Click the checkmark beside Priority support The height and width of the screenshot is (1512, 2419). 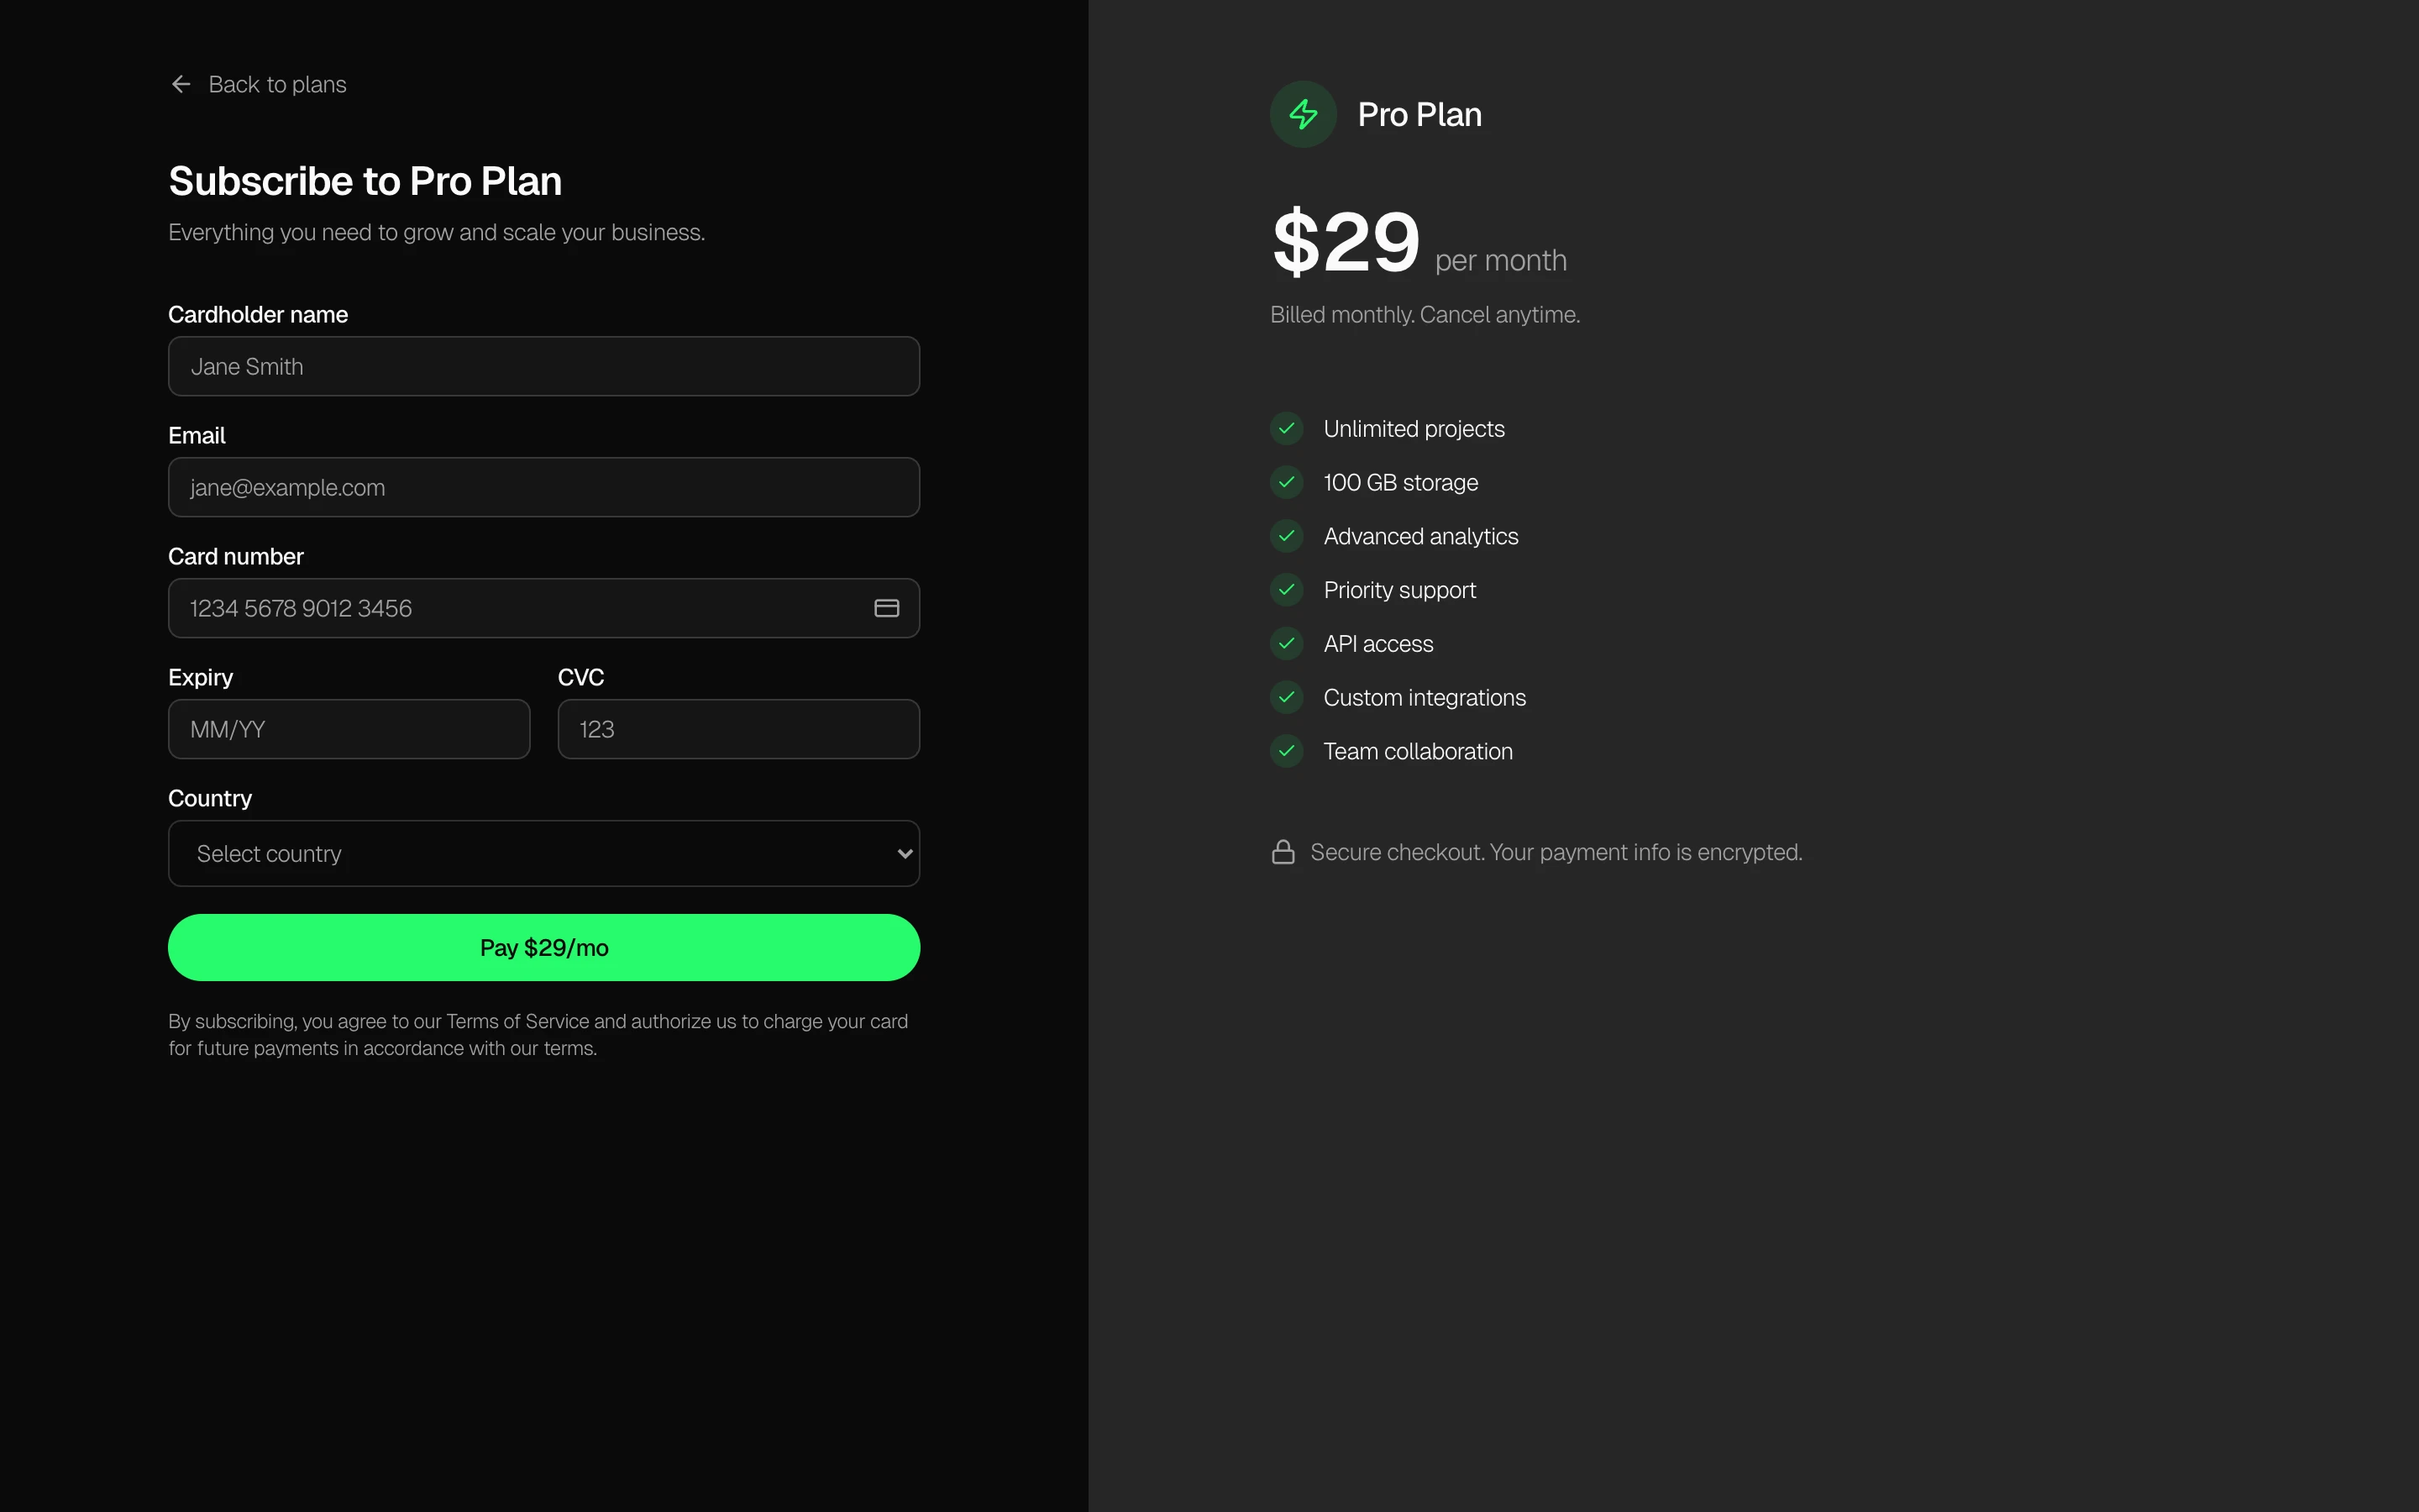coord(1287,590)
